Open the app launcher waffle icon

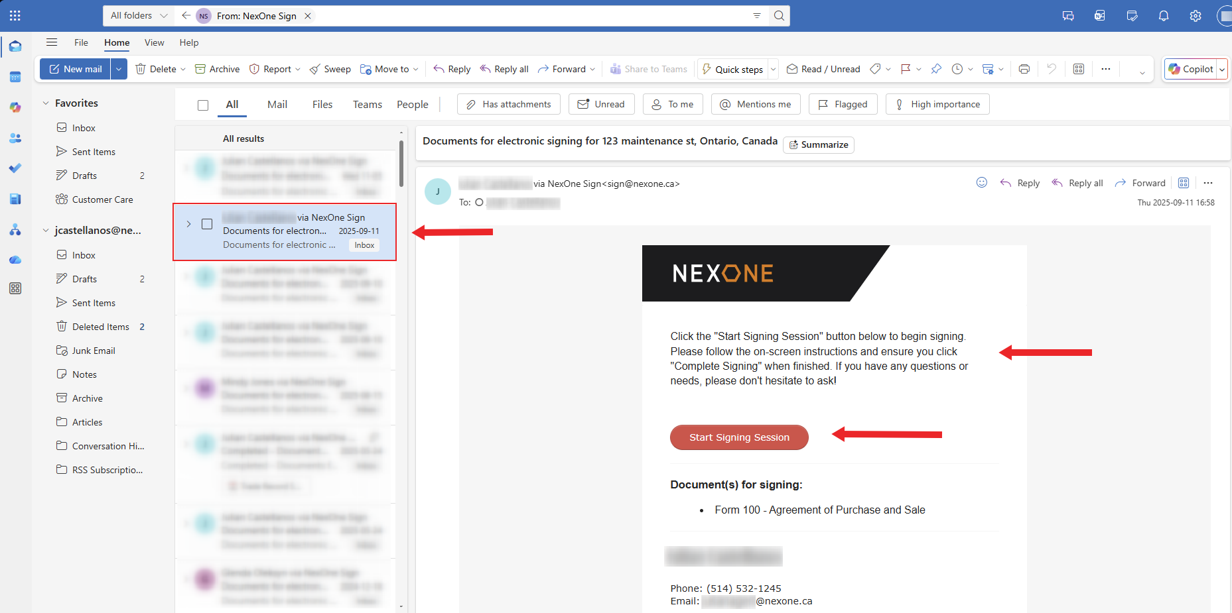click(15, 16)
